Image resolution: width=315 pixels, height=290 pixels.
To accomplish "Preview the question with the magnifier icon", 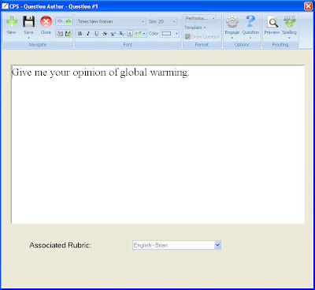I will click(272, 22).
